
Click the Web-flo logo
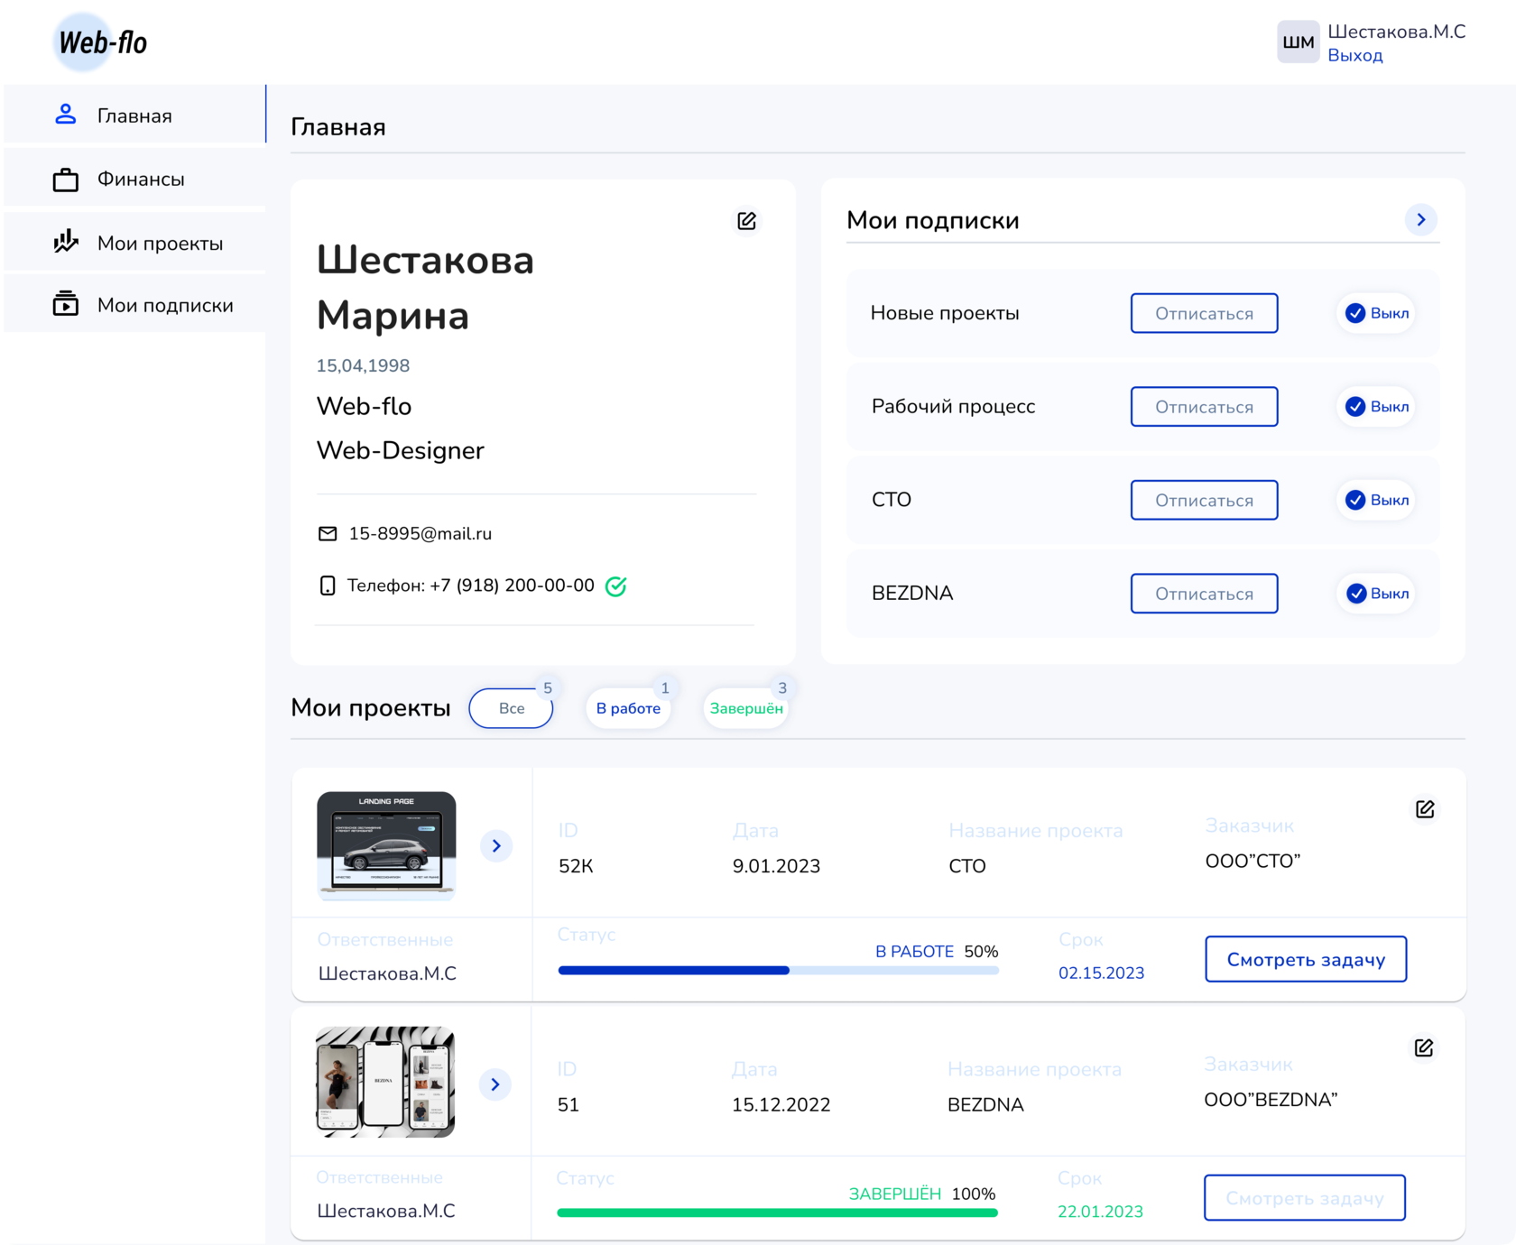pos(101,42)
